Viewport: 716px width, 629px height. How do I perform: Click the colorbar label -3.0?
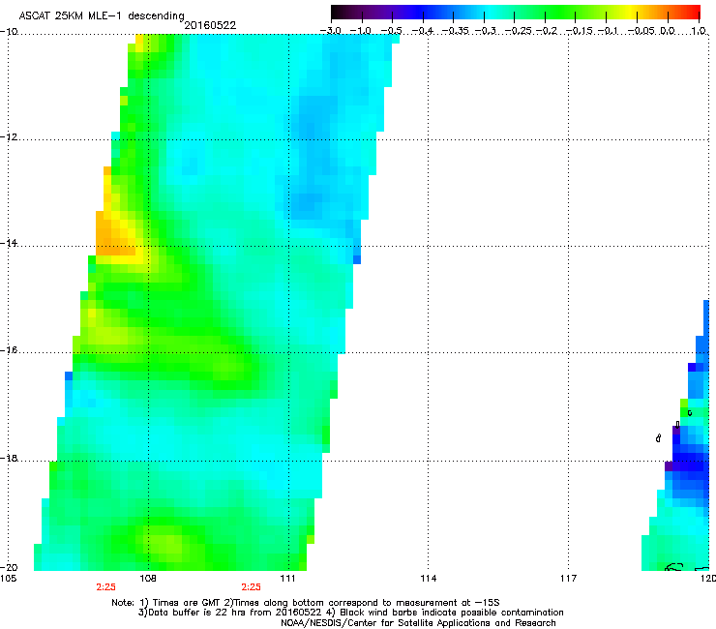tap(331, 31)
